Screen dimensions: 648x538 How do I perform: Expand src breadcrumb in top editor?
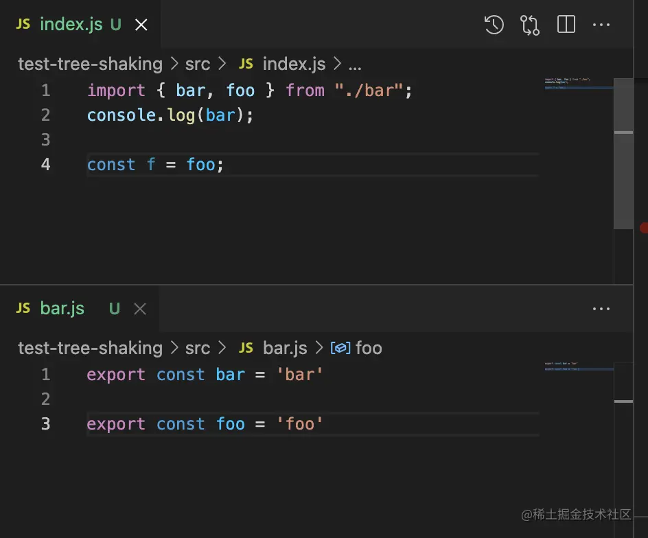pyautogui.click(x=198, y=65)
